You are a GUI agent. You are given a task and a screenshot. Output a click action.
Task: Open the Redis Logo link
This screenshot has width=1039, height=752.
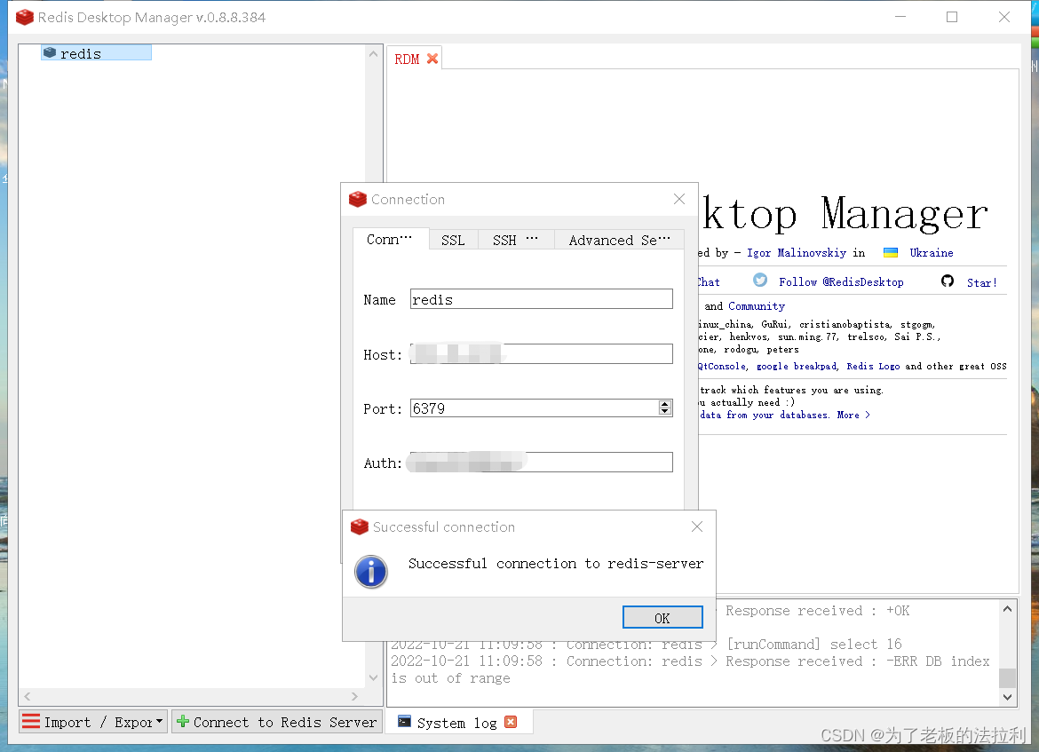pyautogui.click(x=873, y=367)
